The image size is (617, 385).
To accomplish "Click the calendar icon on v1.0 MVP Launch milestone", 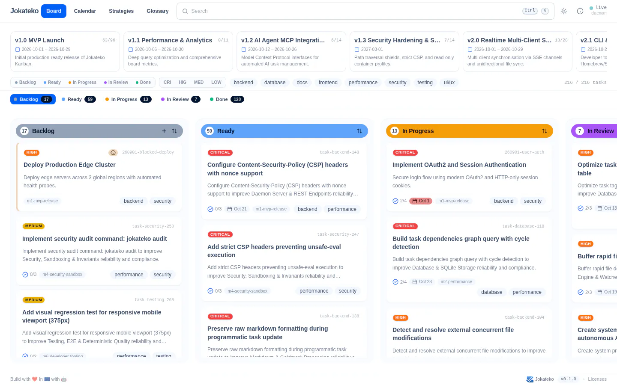I will (x=18, y=50).
